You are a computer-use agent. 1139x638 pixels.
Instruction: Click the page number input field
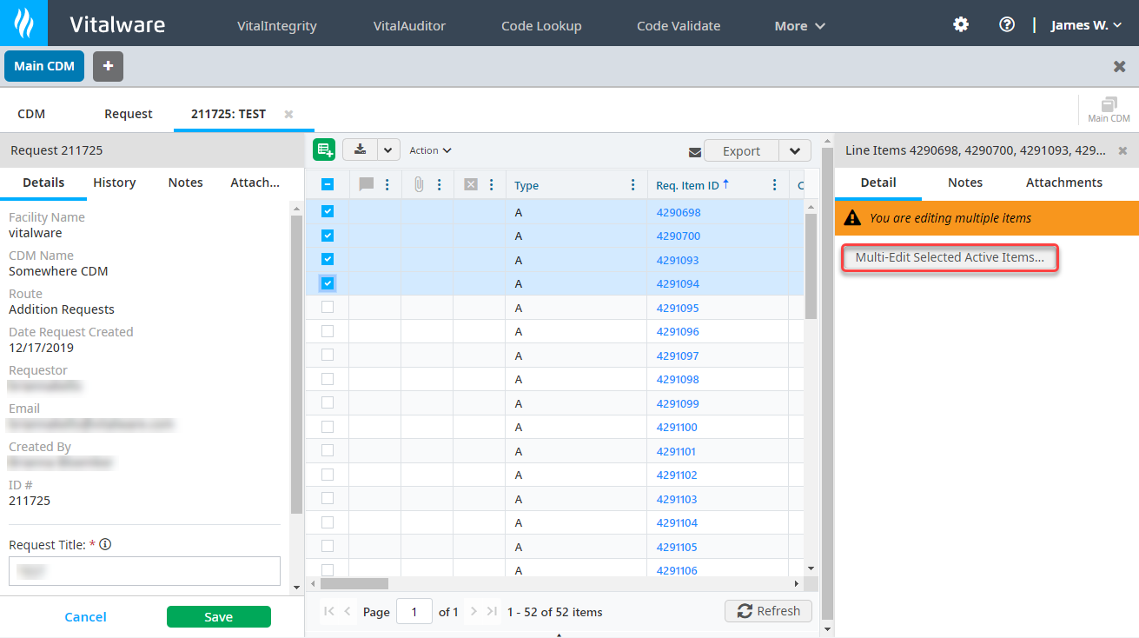(414, 612)
